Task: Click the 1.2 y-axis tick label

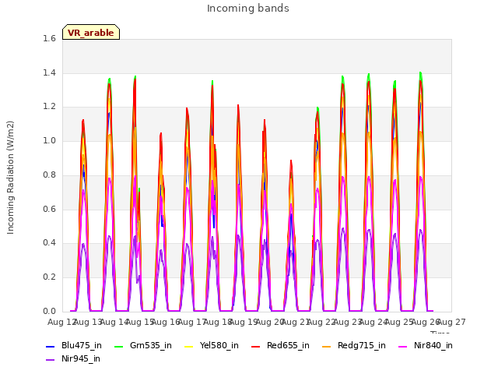Action: (49, 107)
